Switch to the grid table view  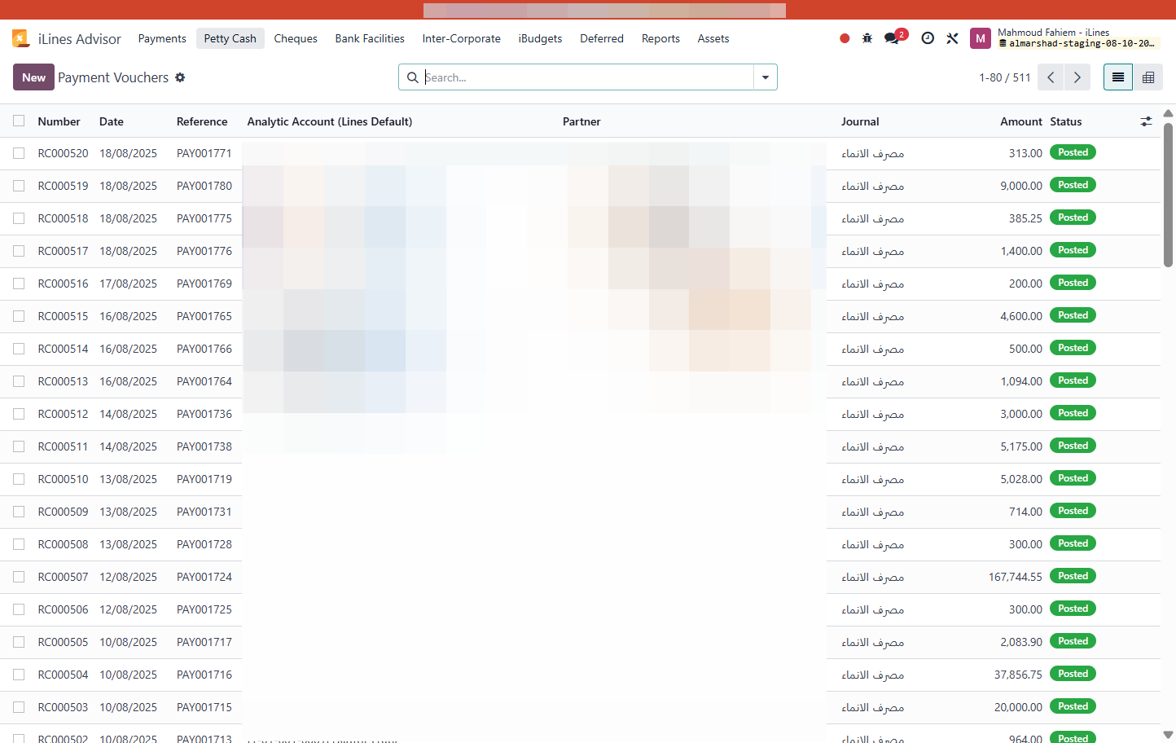coord(1148,77)
